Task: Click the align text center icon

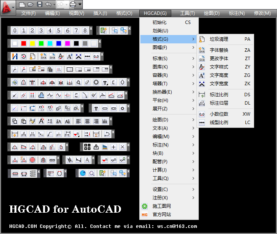Action: point(87,121)
